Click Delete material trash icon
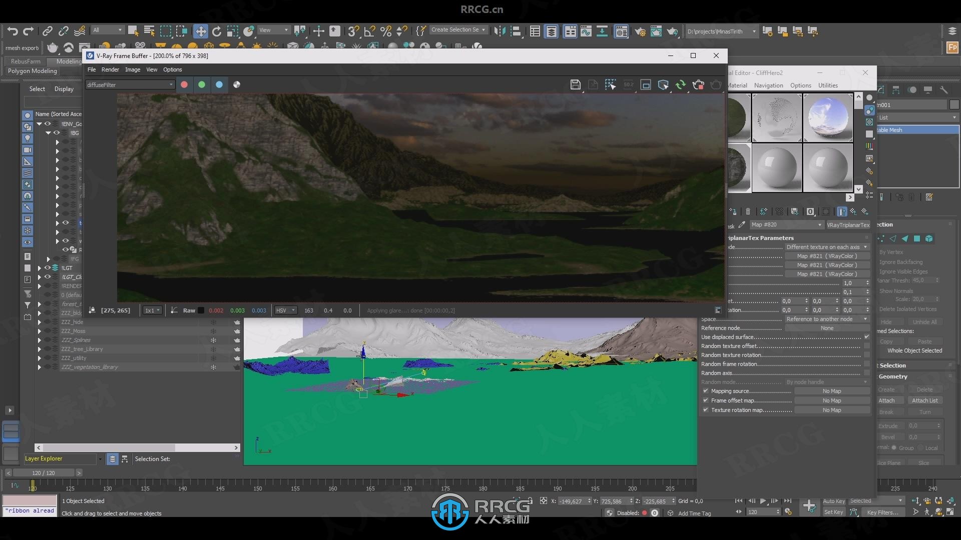The image size is (961, 540). 748,211
